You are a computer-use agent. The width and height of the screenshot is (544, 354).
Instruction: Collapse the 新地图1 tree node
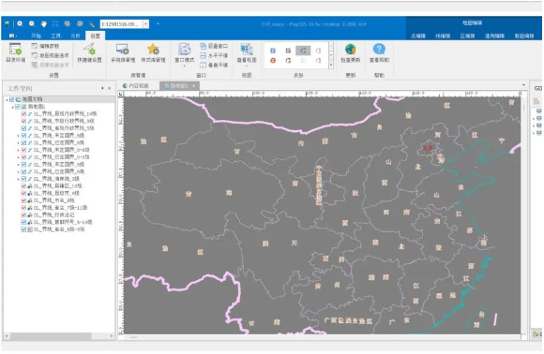click(13, 107)
